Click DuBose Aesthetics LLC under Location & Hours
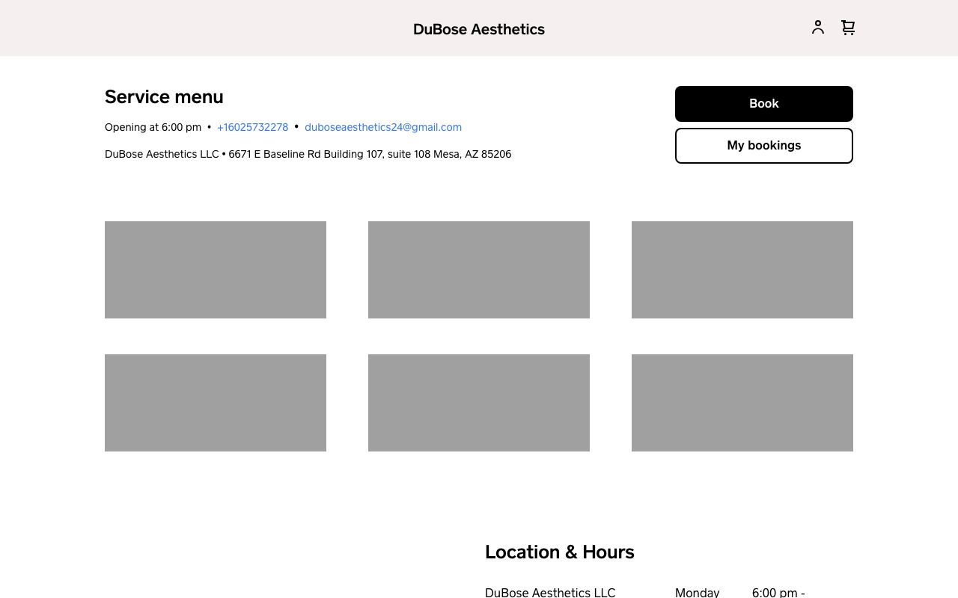This screenshot has height=598, width=958. tap(550, 592)
